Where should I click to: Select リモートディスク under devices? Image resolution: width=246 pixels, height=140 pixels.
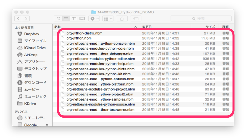(32, 118)
